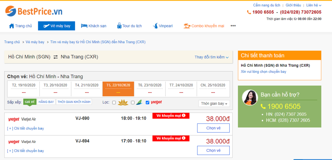Click the luggage icon beside Tour du lịch

point(119,26)
